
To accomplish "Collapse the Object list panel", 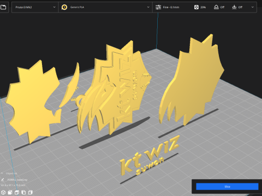I will 2,173.
